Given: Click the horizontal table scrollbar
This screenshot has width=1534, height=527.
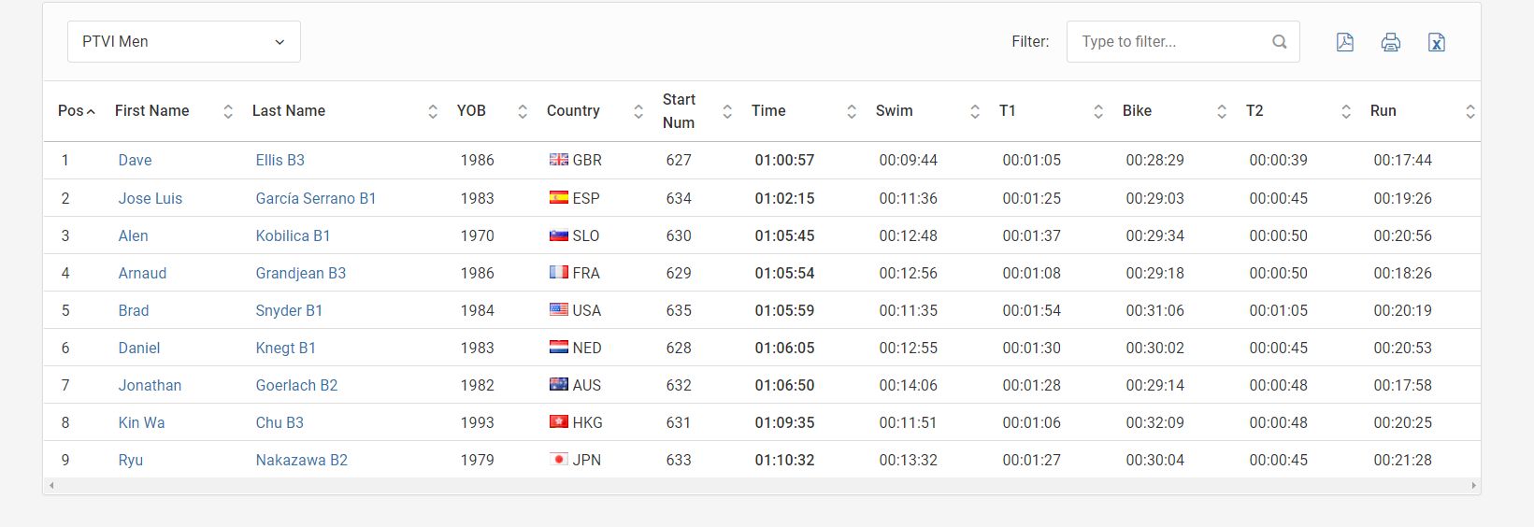Looking at the screenshot, I should pos(762,486).
